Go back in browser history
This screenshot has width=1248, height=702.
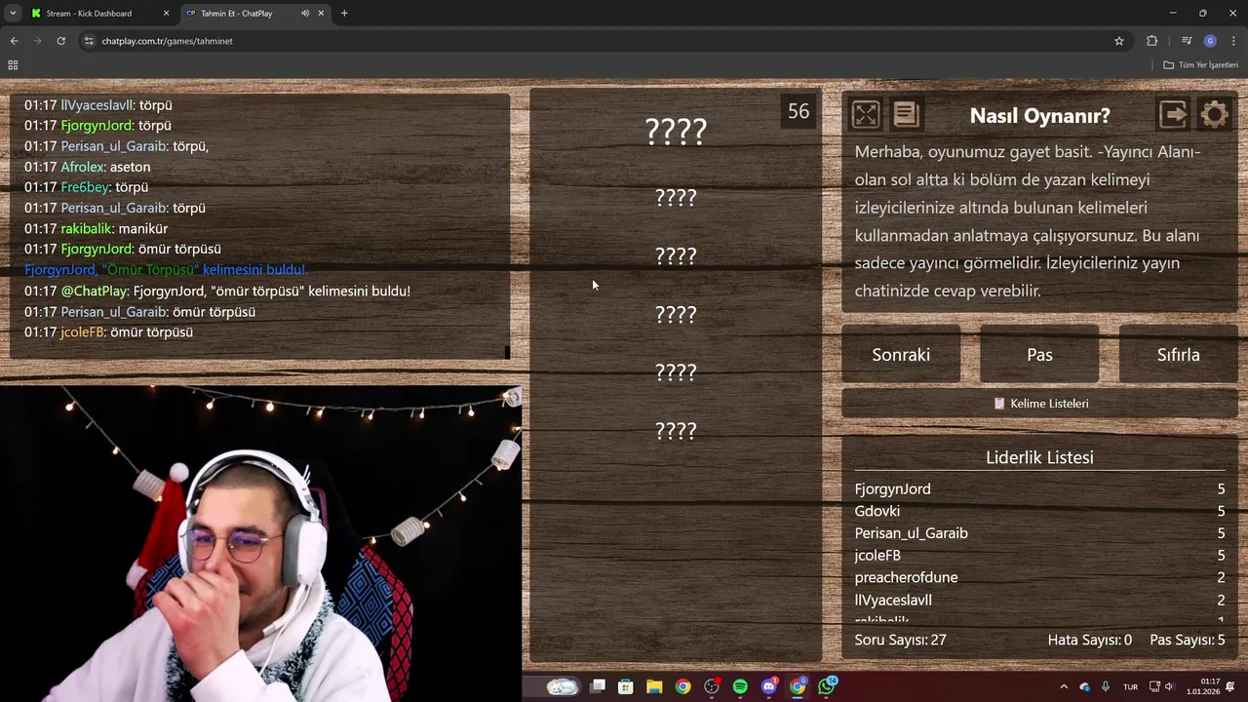pyautogui.click(x=14, y=41)
